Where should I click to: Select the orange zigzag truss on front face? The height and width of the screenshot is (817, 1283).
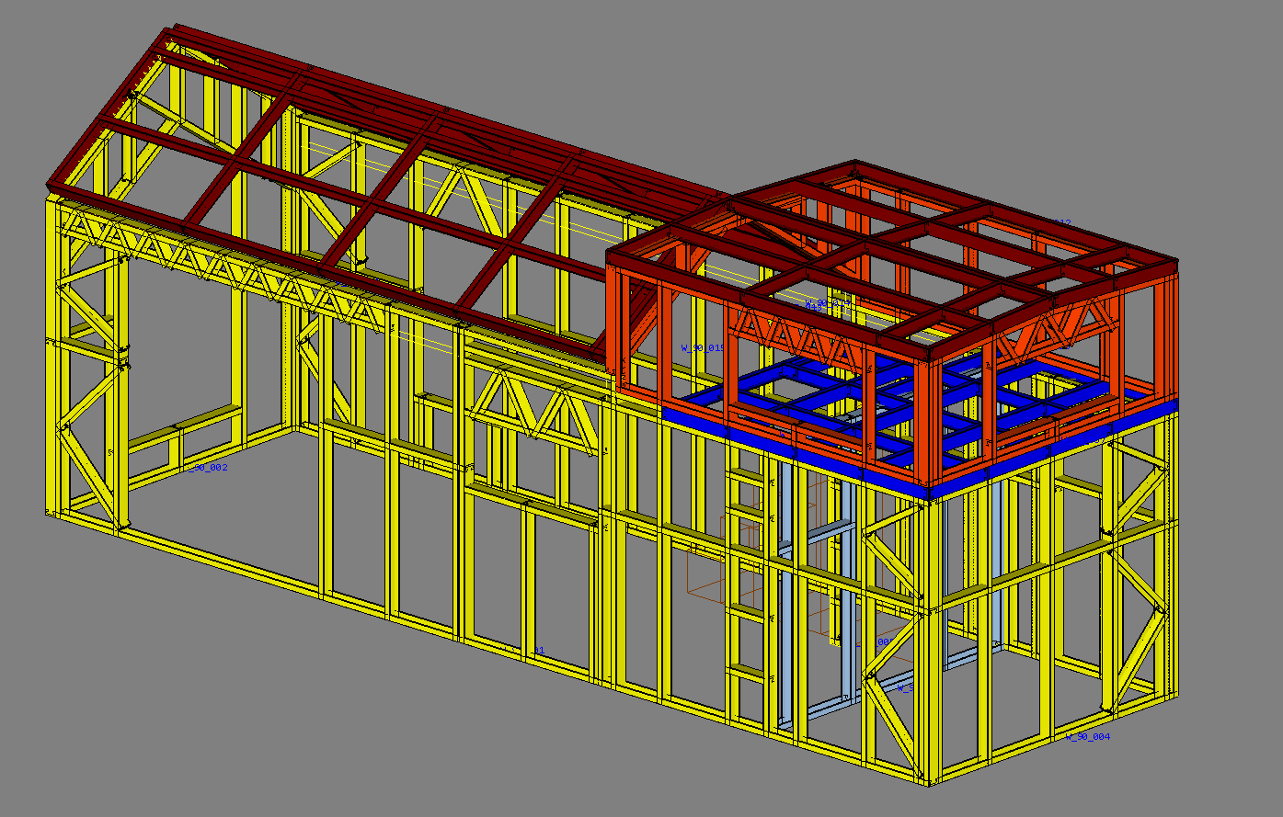click(800, 342)
